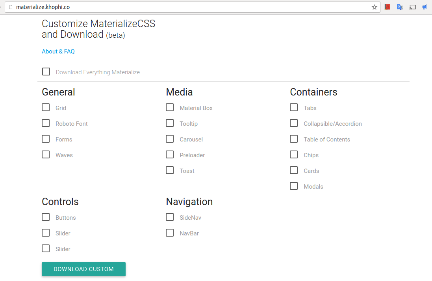The width and height of the screenshot is (432, 281).
Task: Open the red dictionary book extension
Action: click(387, 7)
